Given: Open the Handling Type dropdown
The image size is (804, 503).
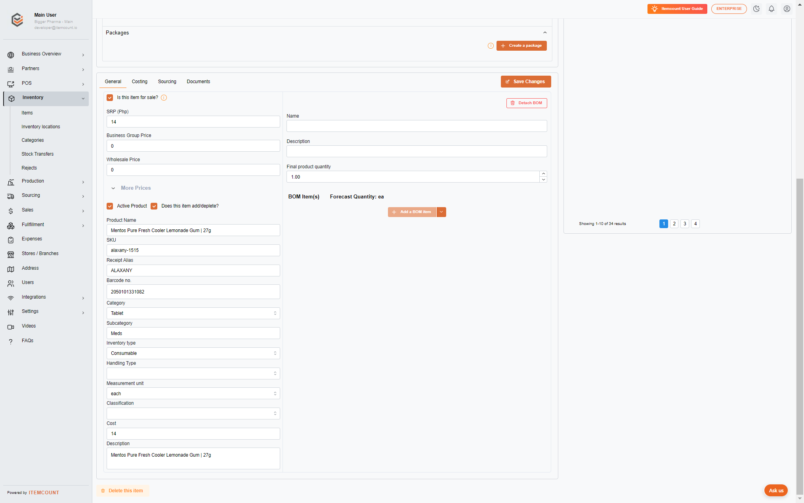Looking at the screenshot, I should pos(193,373).
